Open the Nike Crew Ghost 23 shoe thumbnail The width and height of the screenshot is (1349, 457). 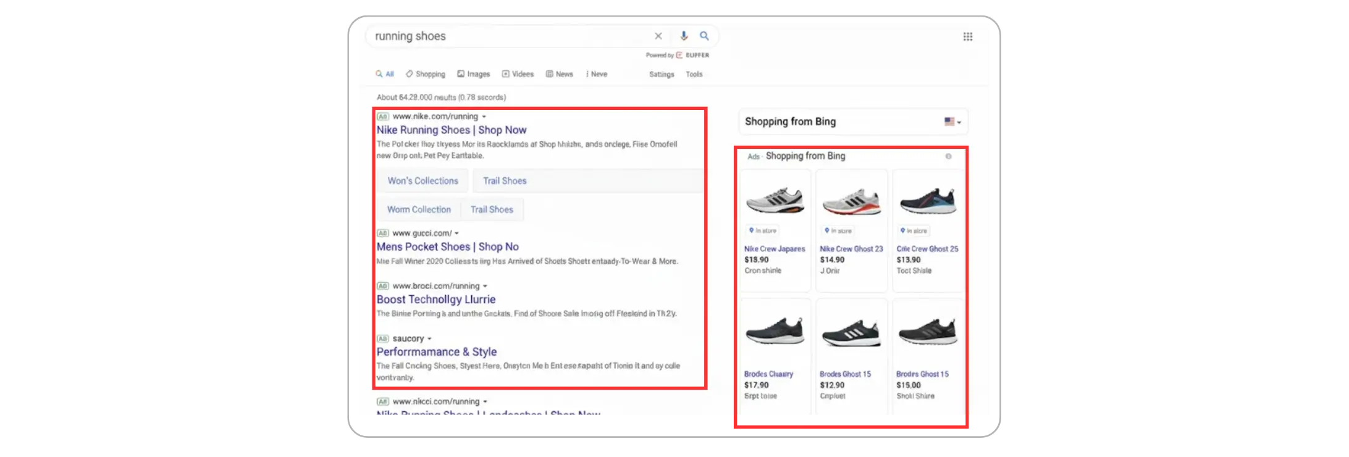pos(852,201)
